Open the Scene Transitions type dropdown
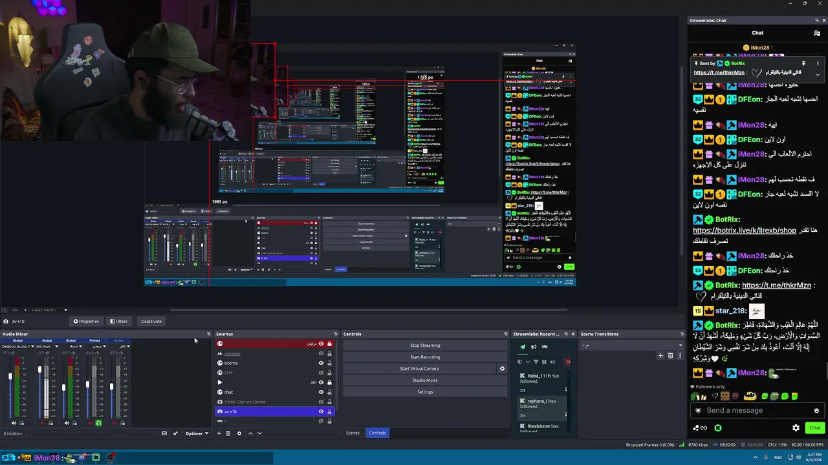The height and width of the screenshot is (465, 828). point(631,346)
